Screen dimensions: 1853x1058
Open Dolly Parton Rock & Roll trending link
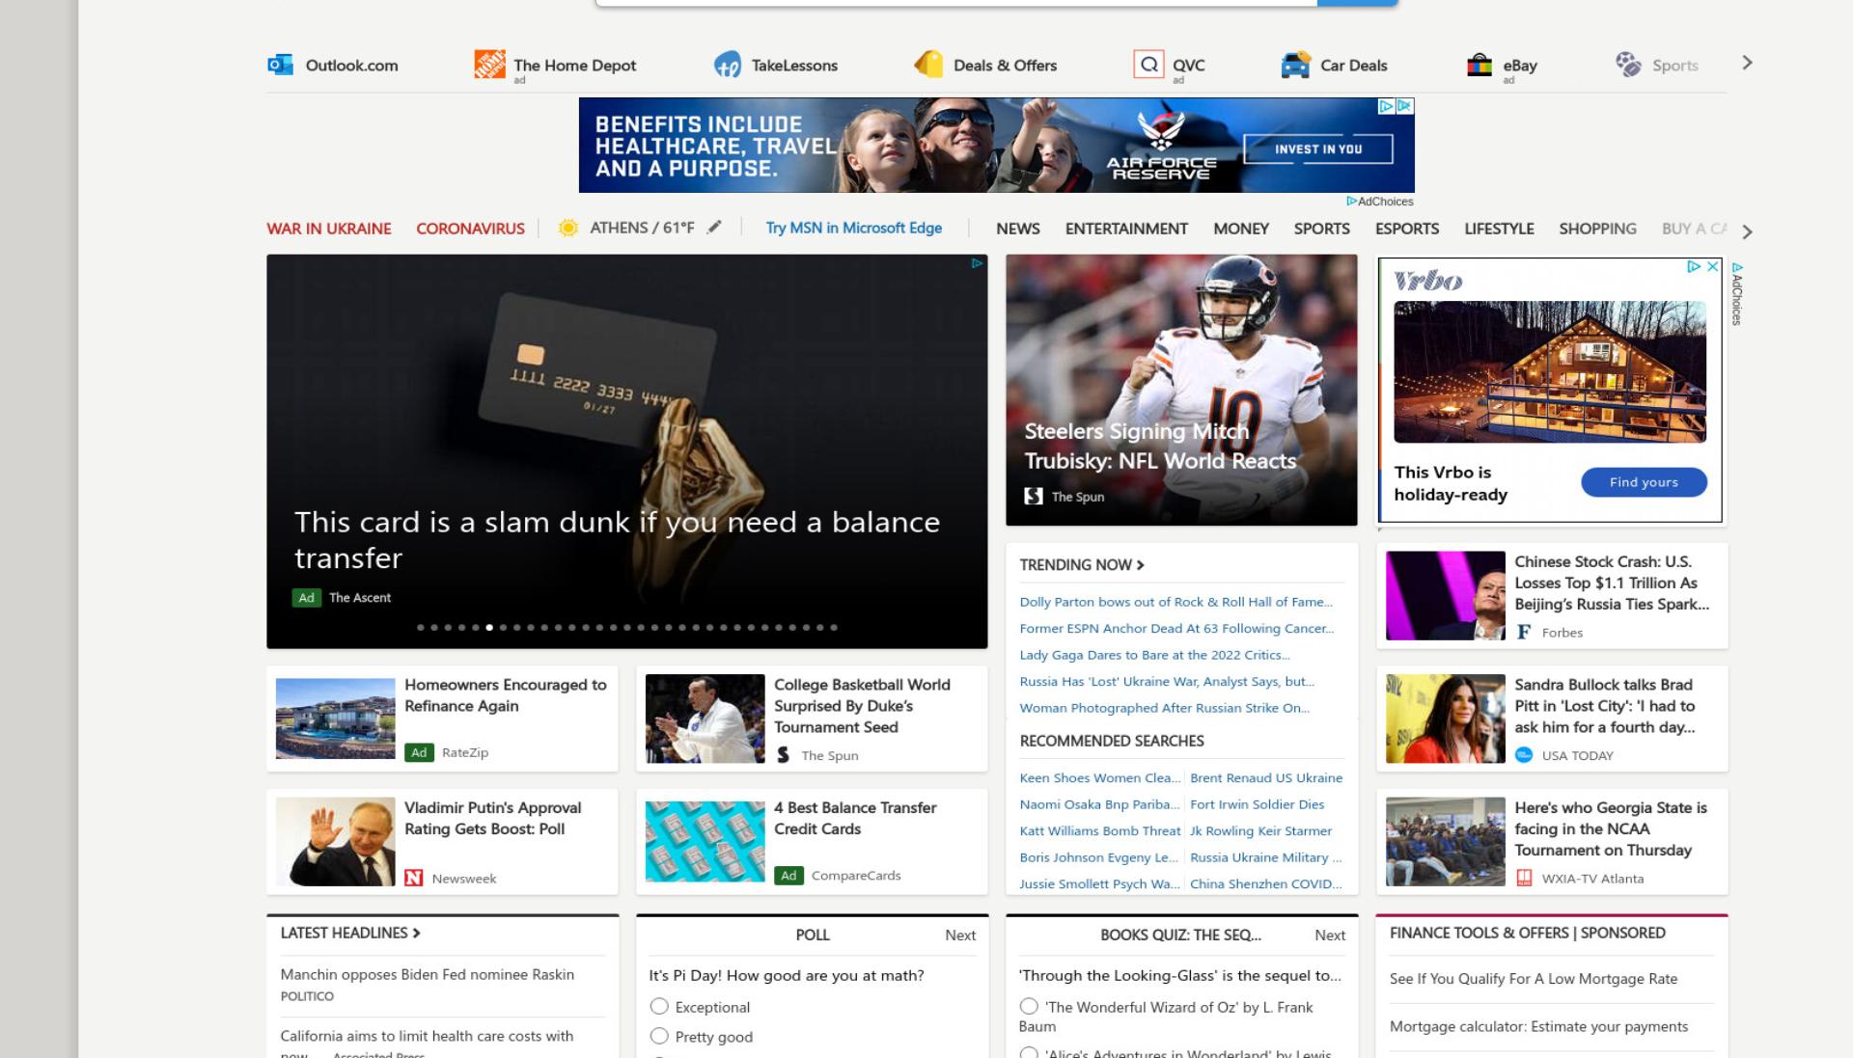[1175, 602]
